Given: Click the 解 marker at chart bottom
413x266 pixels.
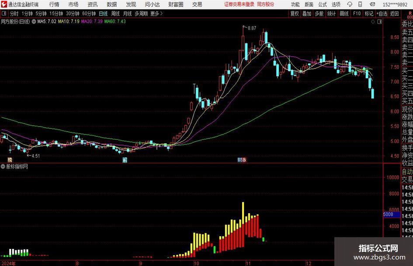Looking at the screenshot, I should pyautogui.click(x=125, y=159).
